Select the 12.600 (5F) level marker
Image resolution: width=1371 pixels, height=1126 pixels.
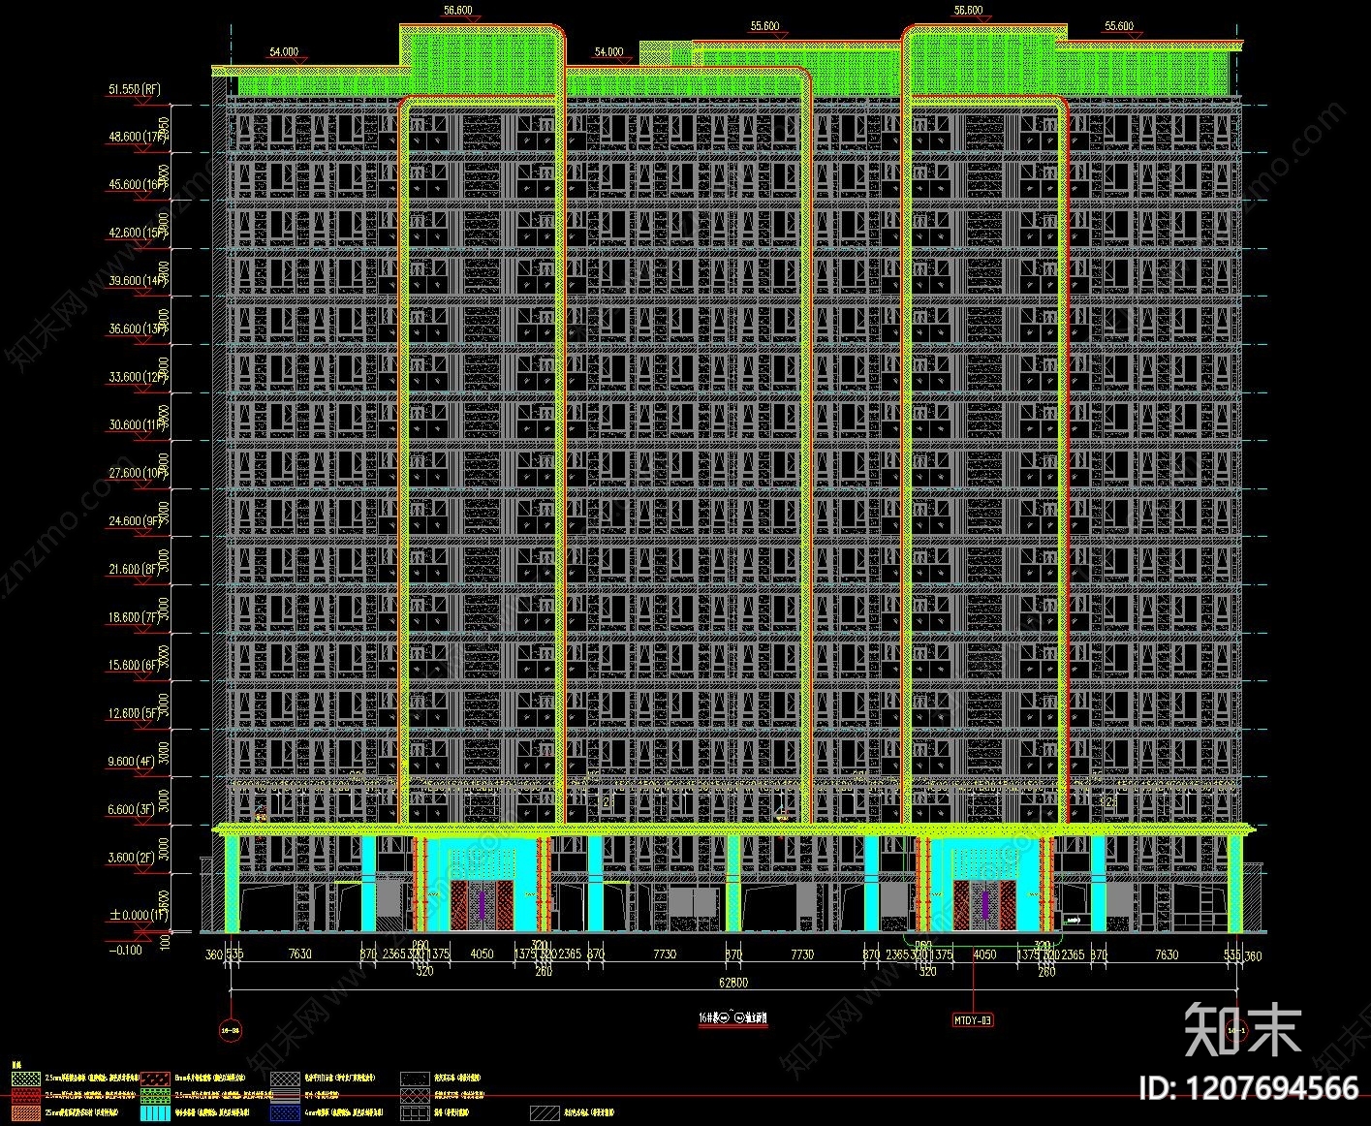(x=136, y=713)
